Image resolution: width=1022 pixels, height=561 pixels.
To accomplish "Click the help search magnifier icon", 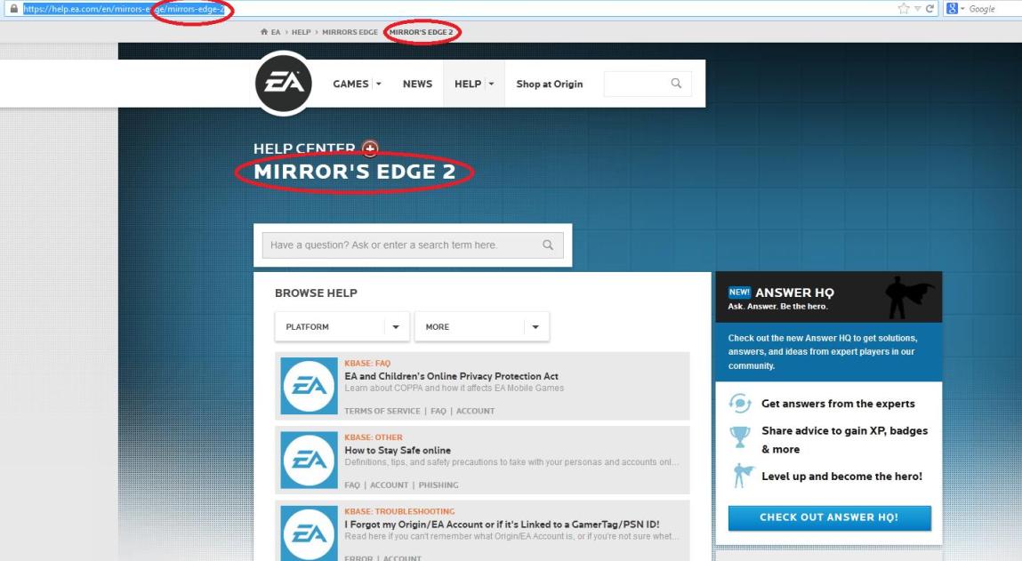I will click(548, 245).
